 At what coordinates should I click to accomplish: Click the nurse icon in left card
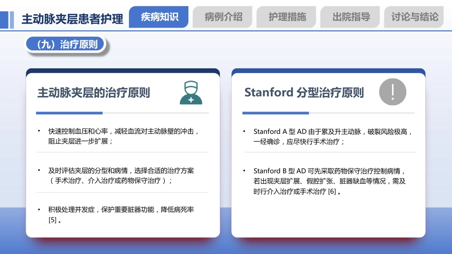[x=191, y=93]
